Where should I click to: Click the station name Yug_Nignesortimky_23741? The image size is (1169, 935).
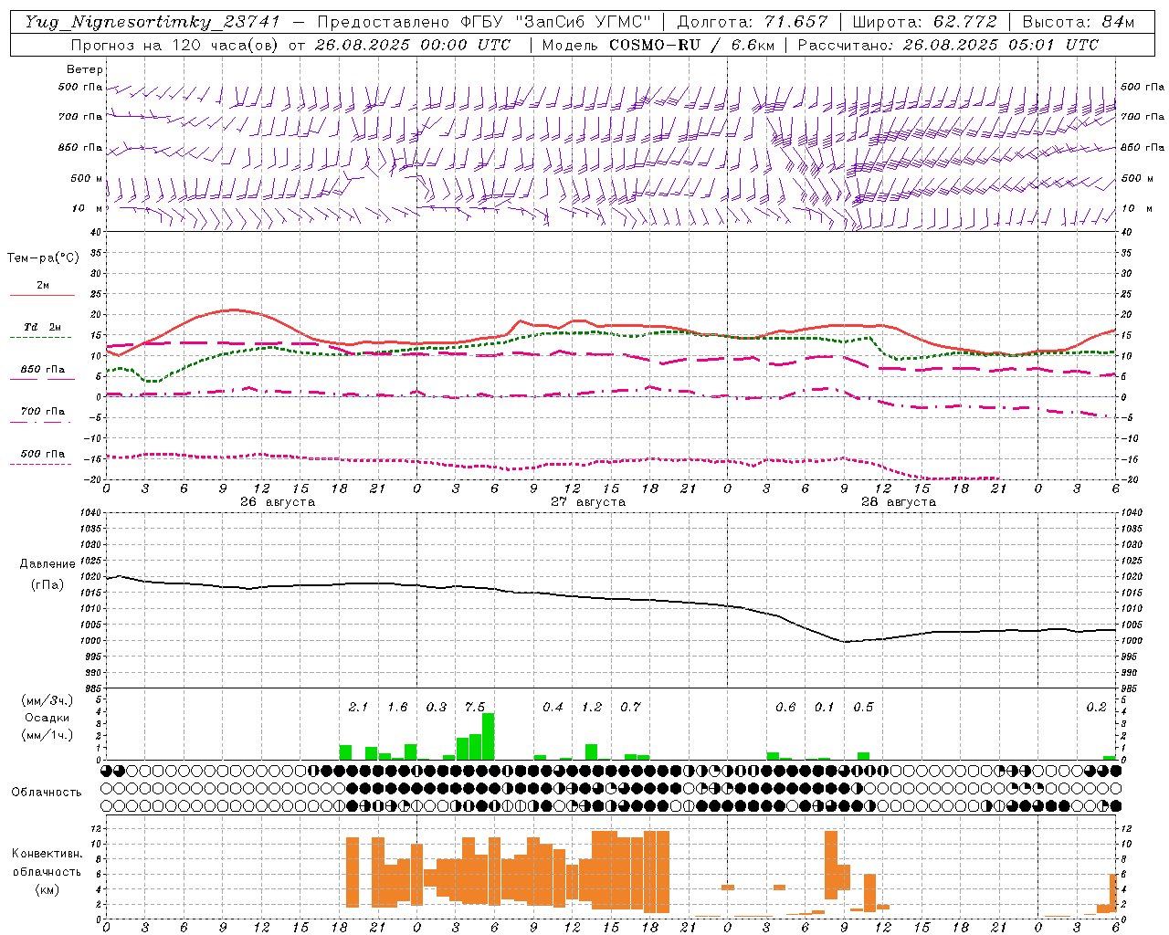[152, 22]
